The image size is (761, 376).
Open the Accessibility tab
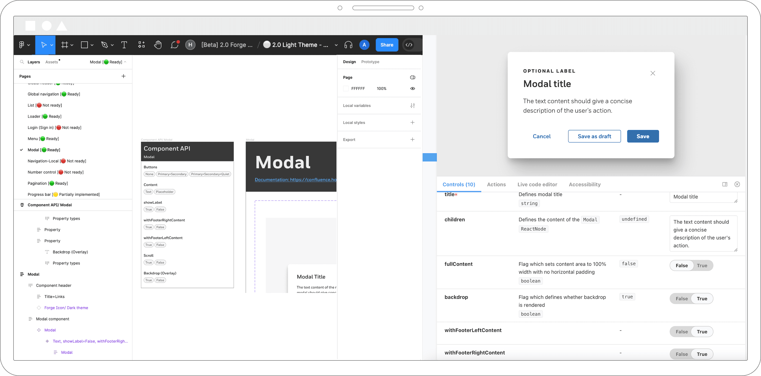(585, 184)
